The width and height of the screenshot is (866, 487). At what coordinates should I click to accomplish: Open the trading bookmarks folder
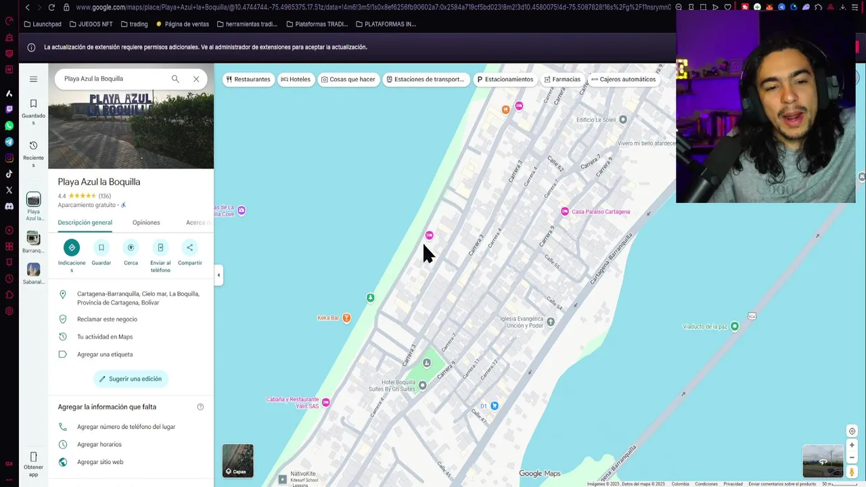(134, 24)
